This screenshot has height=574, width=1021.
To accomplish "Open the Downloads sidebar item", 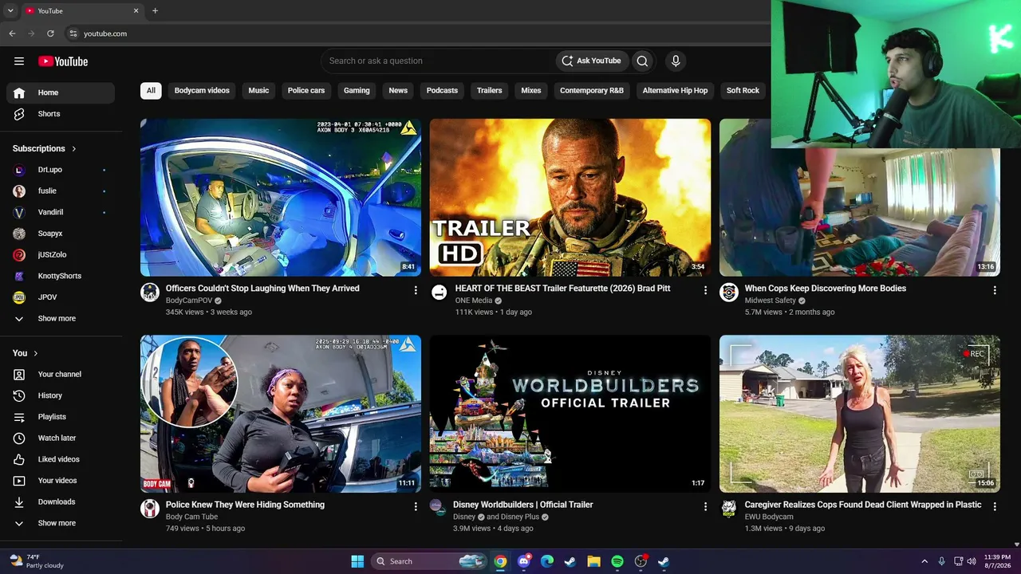I will [x=61, y=501].
